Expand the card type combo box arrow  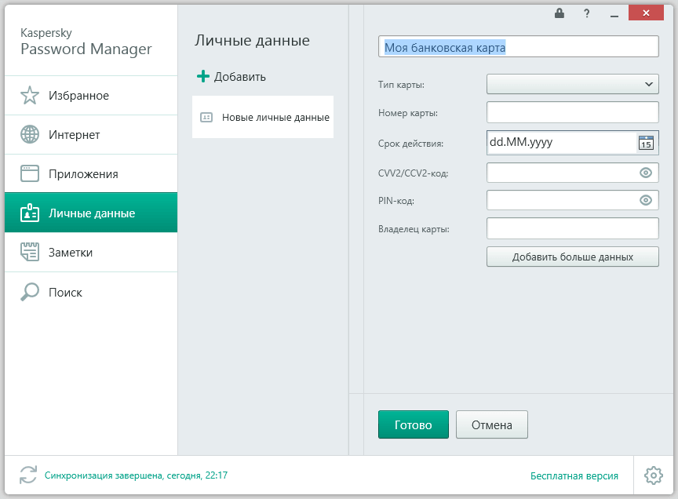coord(650,84)
